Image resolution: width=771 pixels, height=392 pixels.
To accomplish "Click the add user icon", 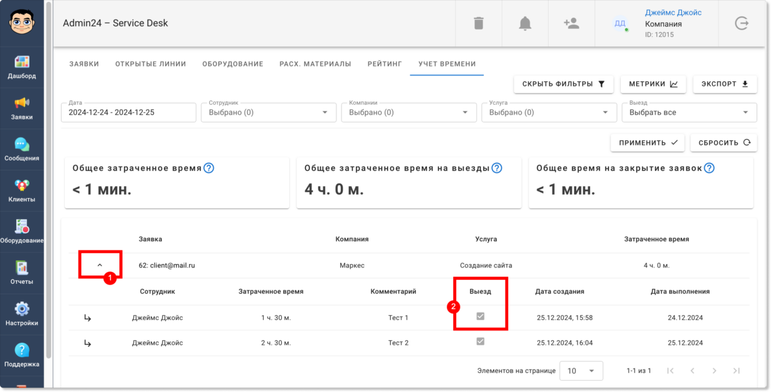I will pos(571,24).
